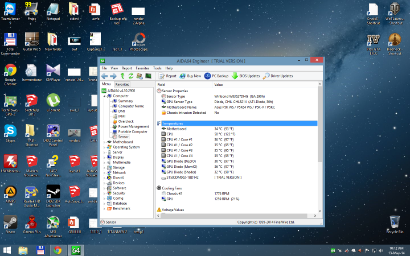This screenshot has width=410, height=256.
Task: Select the Overclock tree item
Action: (x=126, y=122)
